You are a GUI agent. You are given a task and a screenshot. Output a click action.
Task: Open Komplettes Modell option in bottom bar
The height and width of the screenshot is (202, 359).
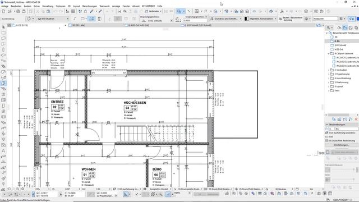point(159,189)
